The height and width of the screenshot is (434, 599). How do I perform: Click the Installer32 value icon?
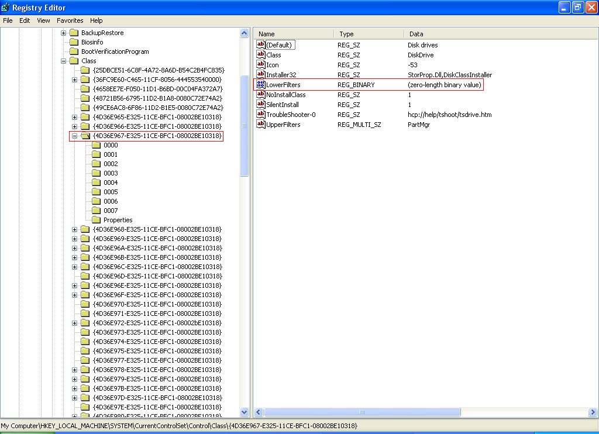[x=260, y=74]
